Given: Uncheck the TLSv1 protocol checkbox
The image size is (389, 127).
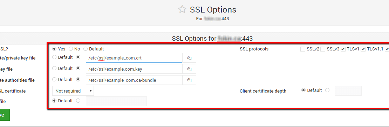Looking at the screenshot, I should (x=343, y=49).
